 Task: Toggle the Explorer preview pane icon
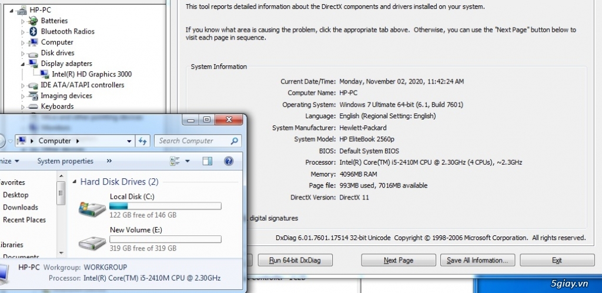coord(208,161)
